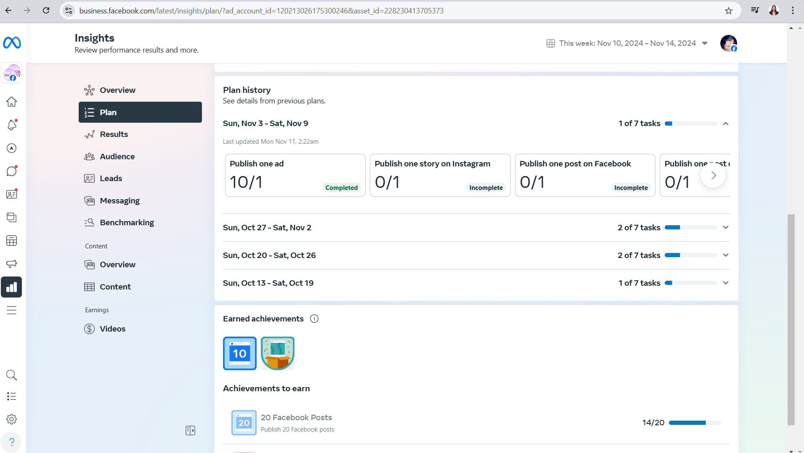Screen dimensions: 804x453
Task: Open the Home icon in left rail
Action: coord(11,102)
